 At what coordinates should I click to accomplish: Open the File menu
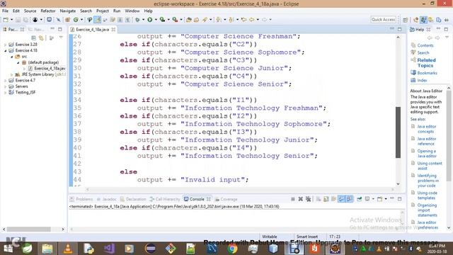tap(5, 11)
